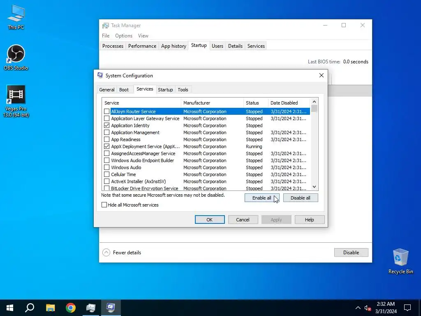Click Disable button in Task Manager
The height and width of the screenshot is (316, 421).
coord(351,252)
